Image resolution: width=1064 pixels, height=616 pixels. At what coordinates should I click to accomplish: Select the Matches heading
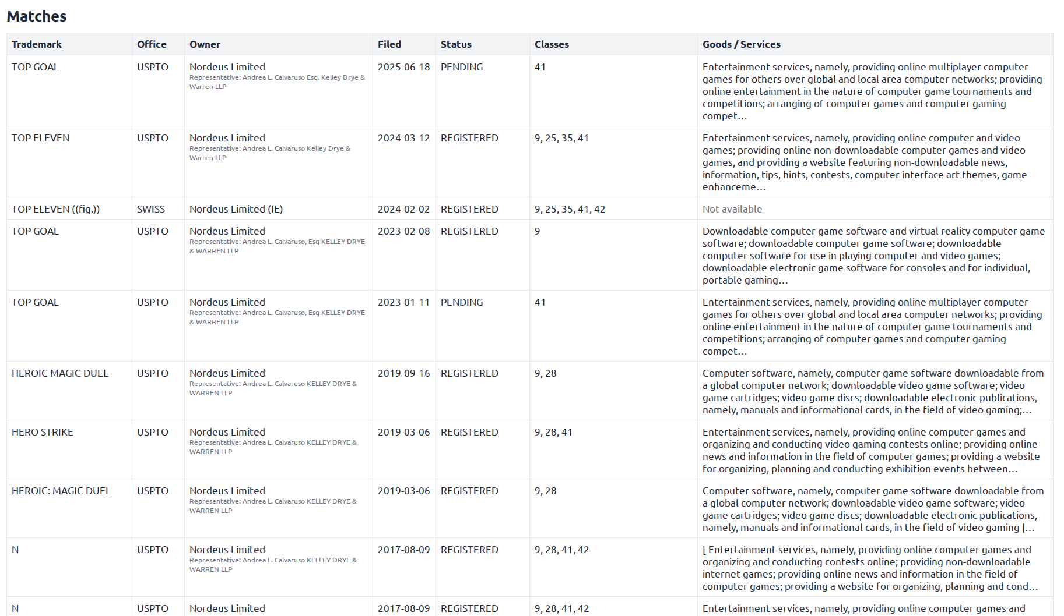point(37,16)
